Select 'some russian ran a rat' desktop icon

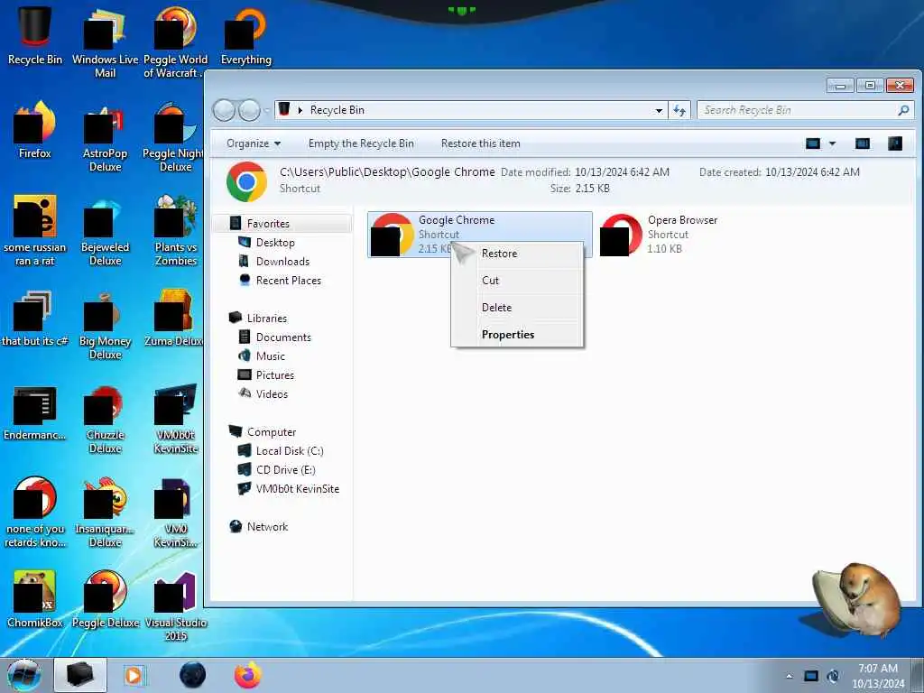(x=35, y=231)
